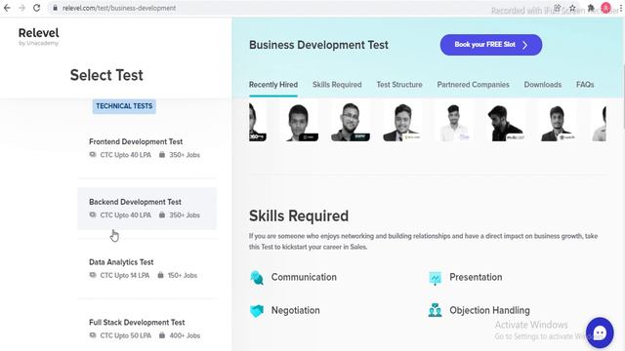Click seventh hired candidate photo
Image resolution: width=625 pixels, height=351 pixels.
coord(558,122)
